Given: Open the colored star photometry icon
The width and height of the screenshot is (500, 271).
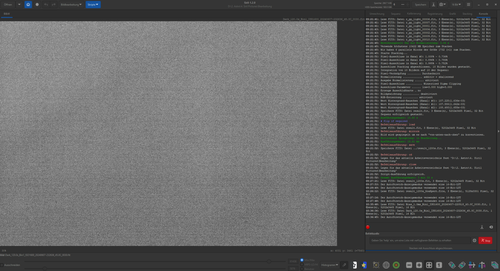Looking at the screenshot, I should [364, 265].
